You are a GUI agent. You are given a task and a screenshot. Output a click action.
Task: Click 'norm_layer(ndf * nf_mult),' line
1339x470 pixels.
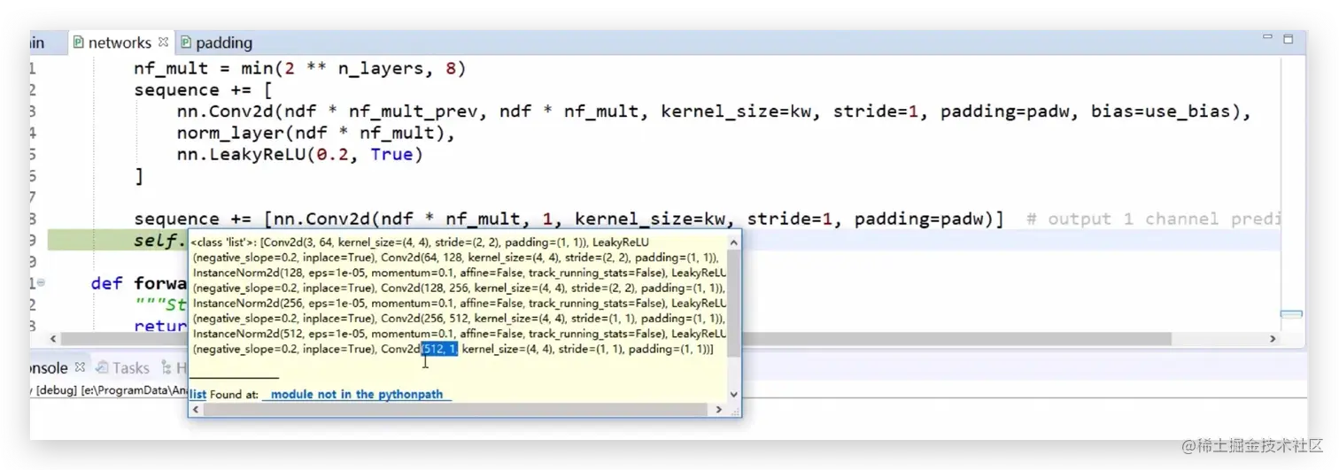tap(315, 134)
